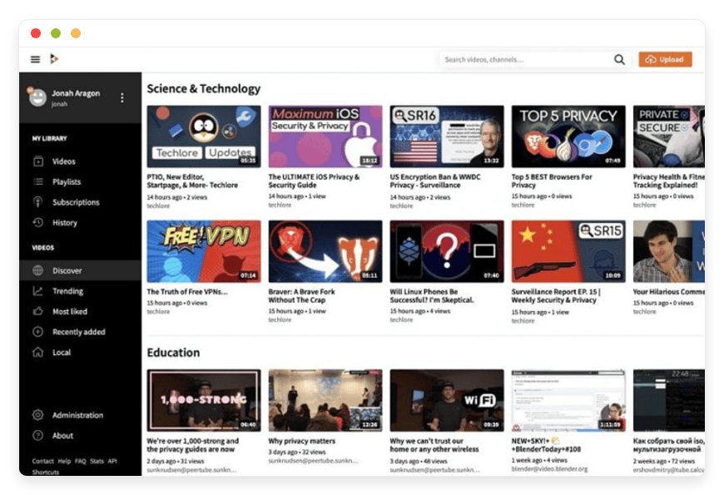Image resolution: width=724 pixels, height=495 pixels.
Task: Play the Free VPN video thumbnail
Action: 204,251
